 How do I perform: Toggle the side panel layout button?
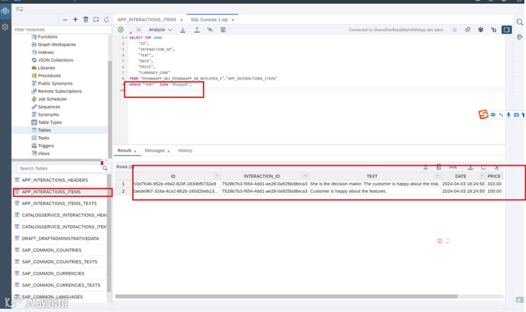click(507, 30)
